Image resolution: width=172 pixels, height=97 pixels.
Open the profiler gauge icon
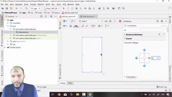tap(85, 8)
